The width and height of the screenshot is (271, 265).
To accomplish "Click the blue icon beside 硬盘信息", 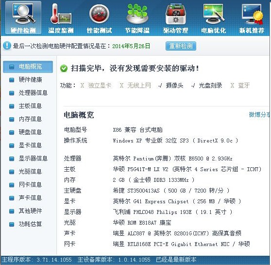I will click(12, 132).
